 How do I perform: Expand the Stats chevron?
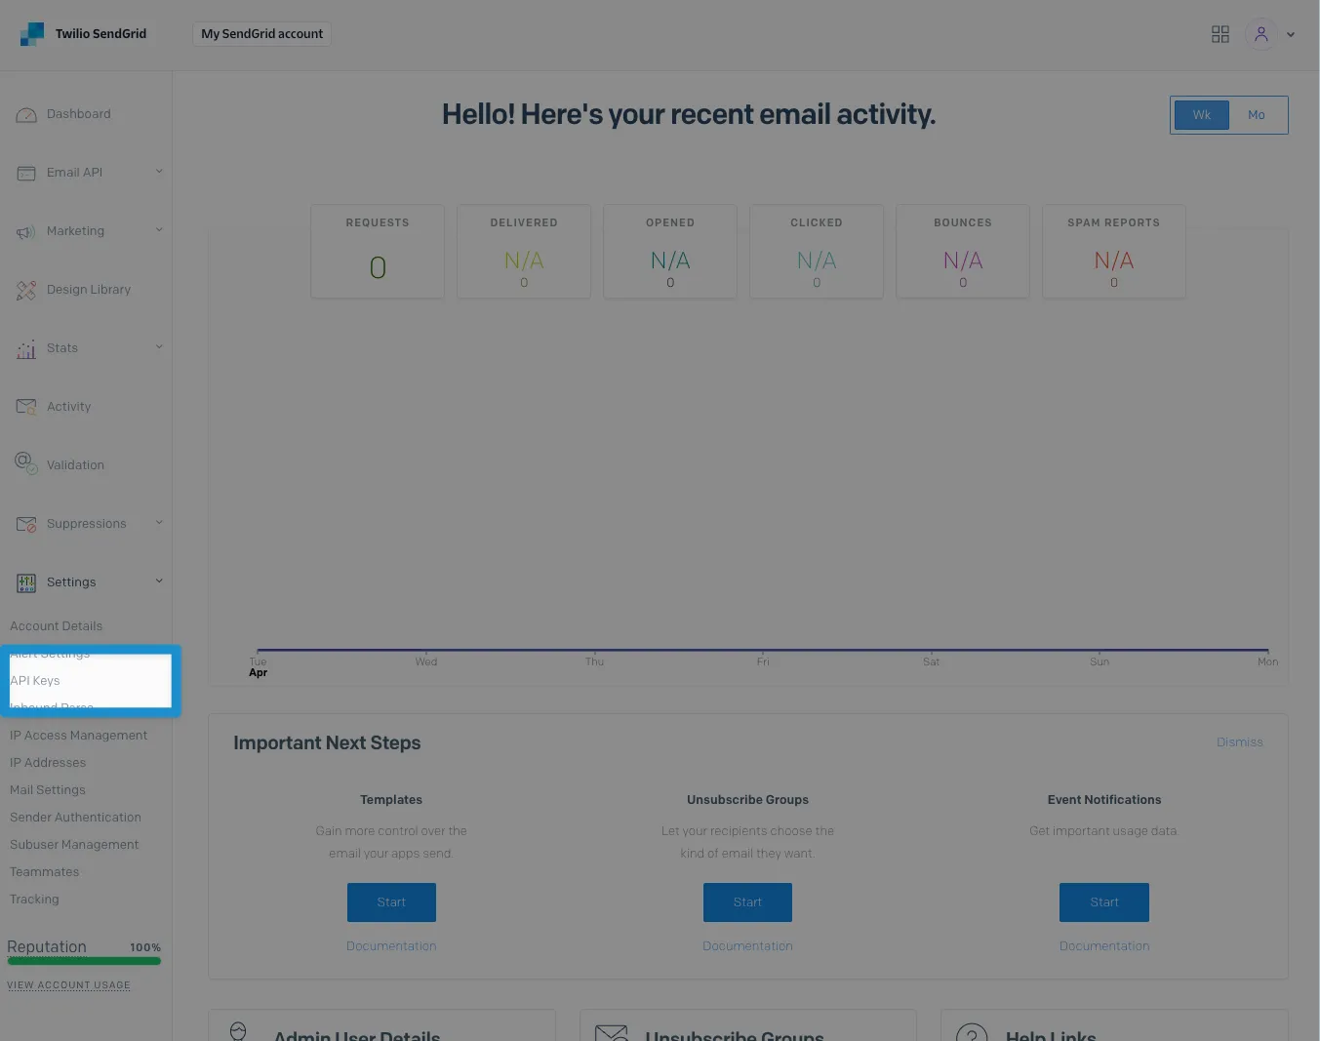[x=159, y=347]
